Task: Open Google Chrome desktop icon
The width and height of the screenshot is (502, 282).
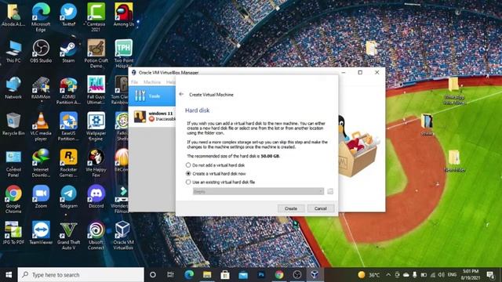Action: click(x=13, y=200)
